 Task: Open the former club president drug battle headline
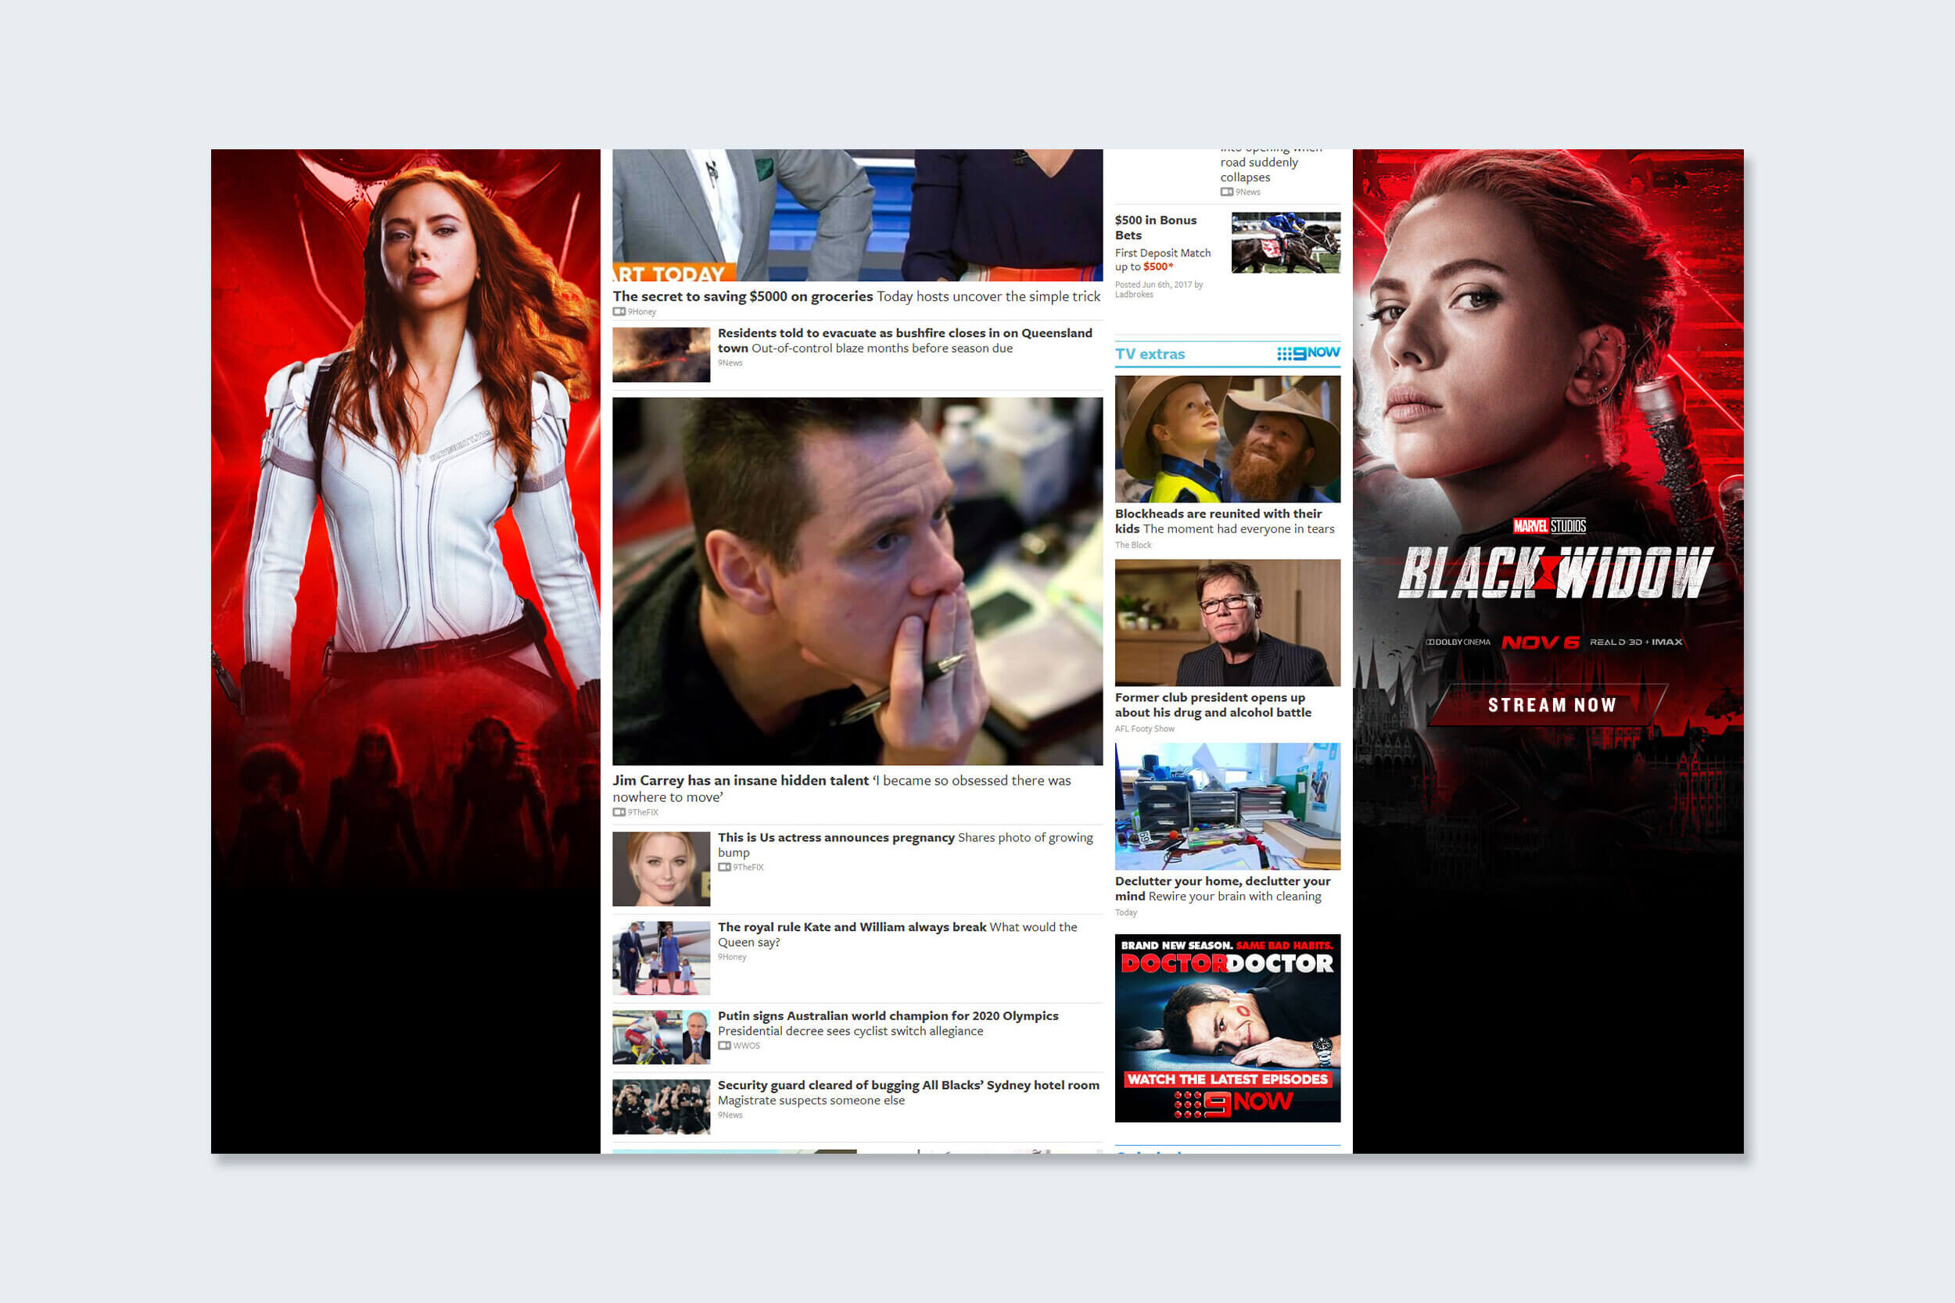tap(1213, 705)
